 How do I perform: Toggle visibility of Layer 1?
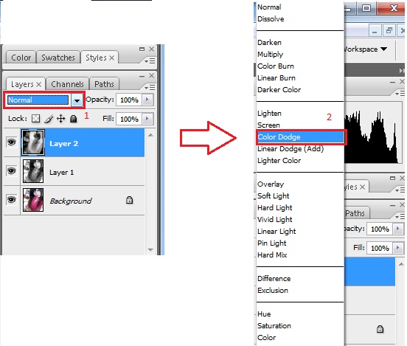pos(11,171)
